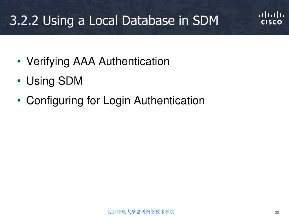The height and width of the screenshot is (217, 289).
Task: Click the bullet 'Using SDM'
Action: tap(54, 81)
